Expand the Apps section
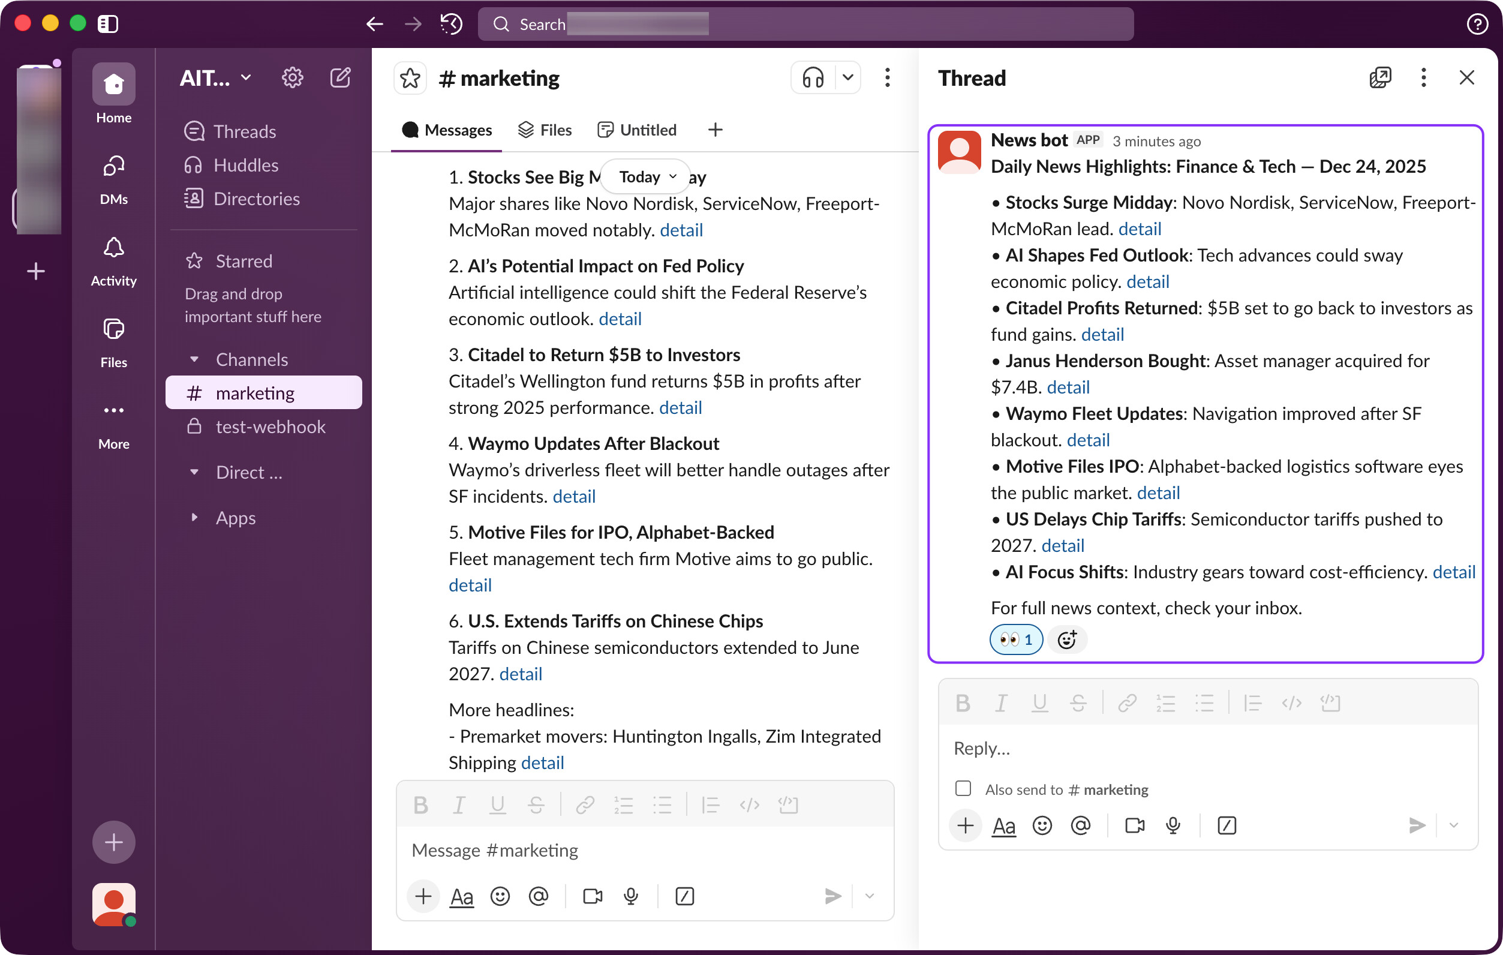 [x=194, y=518]
